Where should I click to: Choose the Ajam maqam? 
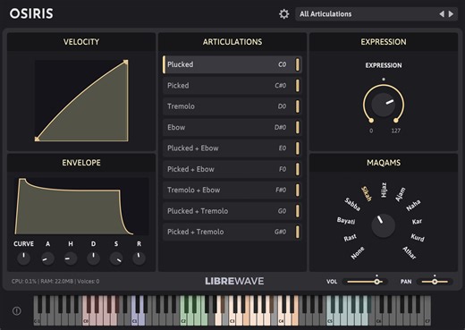401,194
